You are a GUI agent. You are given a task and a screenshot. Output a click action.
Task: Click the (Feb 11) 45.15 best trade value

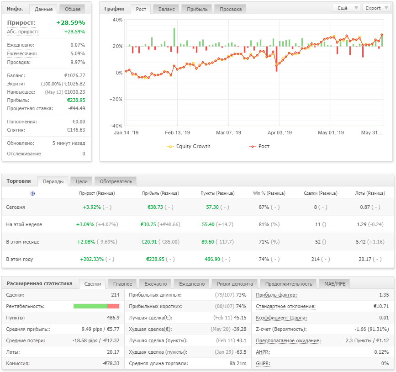(230, 318)
